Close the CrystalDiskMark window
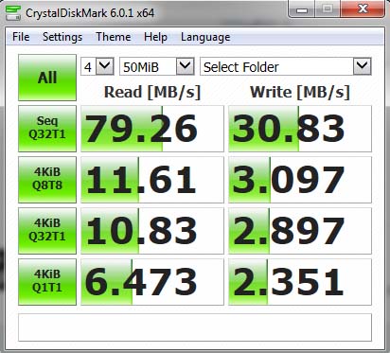The width and height of the screenshot is (390, 353). coord(363,9)
